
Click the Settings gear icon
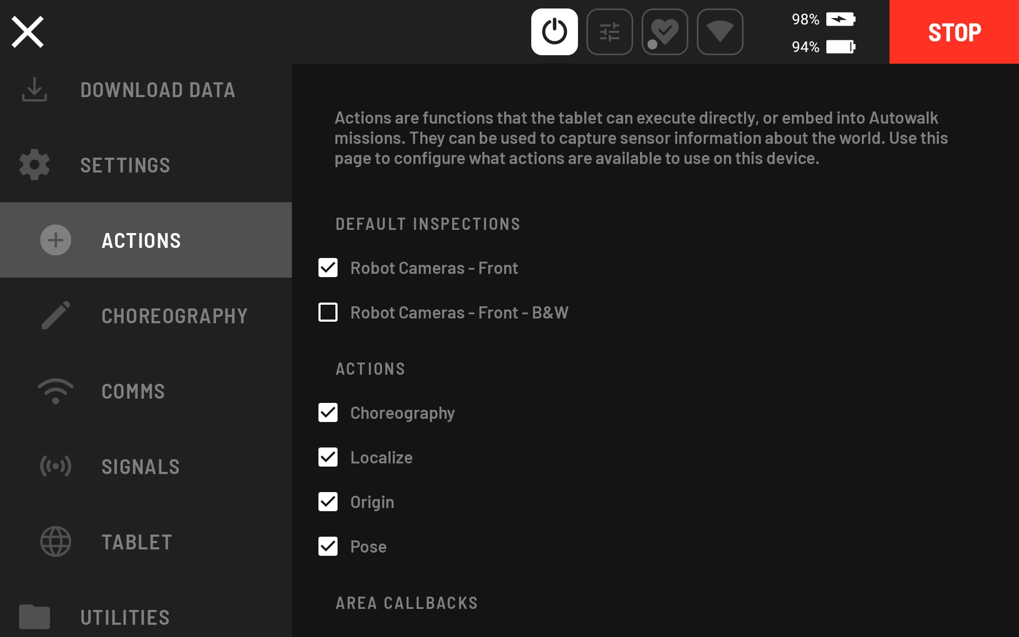point(34,165)
